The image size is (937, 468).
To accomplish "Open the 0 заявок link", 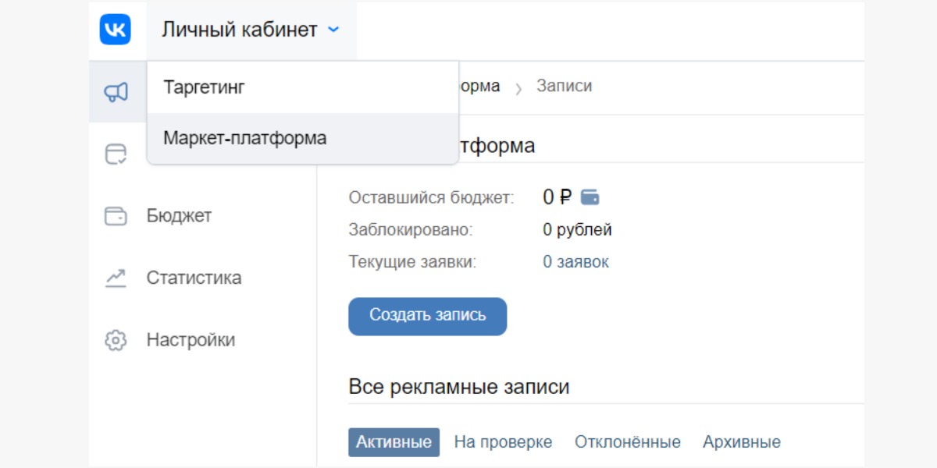I will [575, 262].
